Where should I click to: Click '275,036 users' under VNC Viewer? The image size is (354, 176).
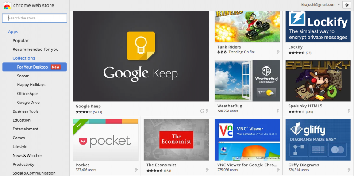click(227, 170)
